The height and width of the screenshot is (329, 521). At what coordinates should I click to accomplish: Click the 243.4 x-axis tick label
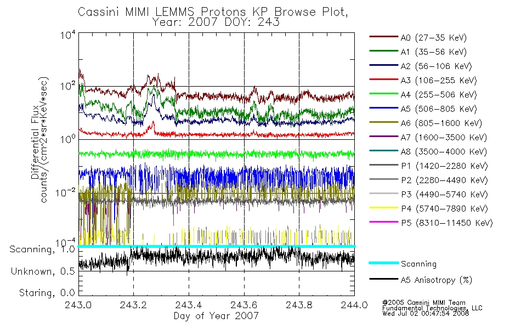click(x=189, y=305)
